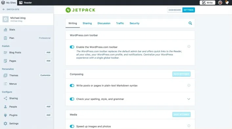Switch to the Security tab
232x129 pixels.
(135, 23)
